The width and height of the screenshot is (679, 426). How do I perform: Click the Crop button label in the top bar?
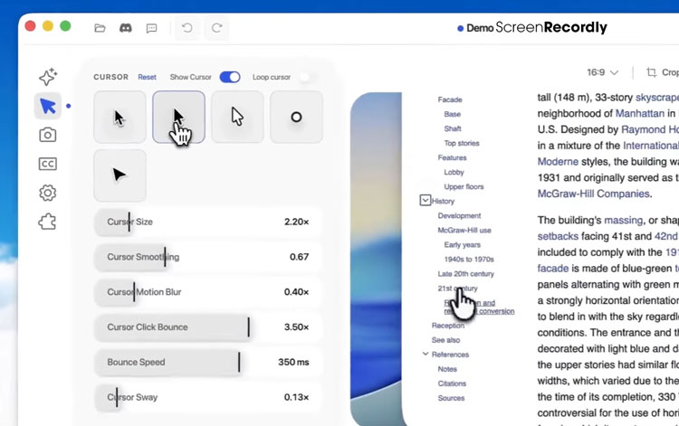pos(670,72)
